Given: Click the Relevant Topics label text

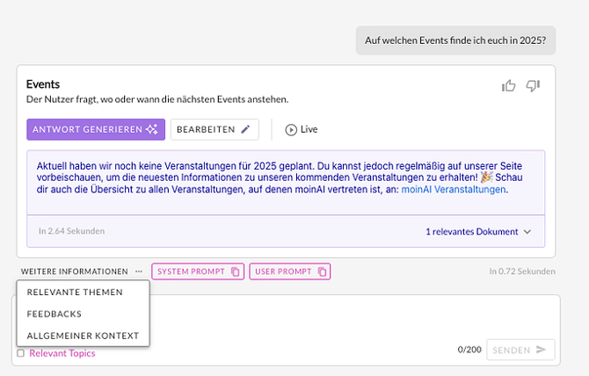Looking at the screenshot, I should pos(62,353).
